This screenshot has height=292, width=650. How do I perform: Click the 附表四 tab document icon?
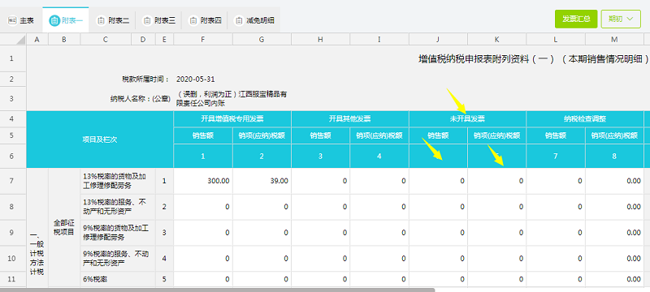193,20
